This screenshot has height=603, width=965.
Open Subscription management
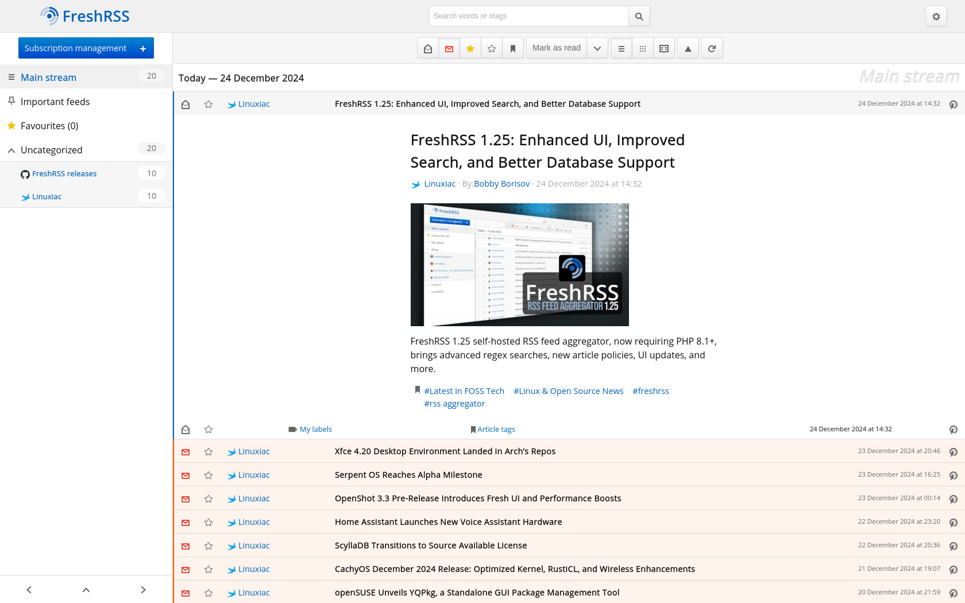click(75, 48)
